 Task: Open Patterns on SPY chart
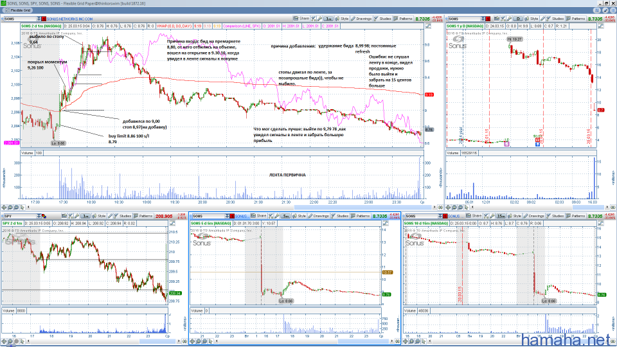pos(143,216)
